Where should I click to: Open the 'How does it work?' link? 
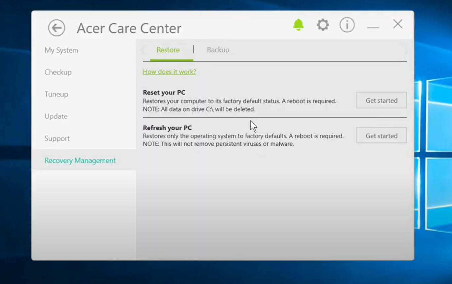169,72
